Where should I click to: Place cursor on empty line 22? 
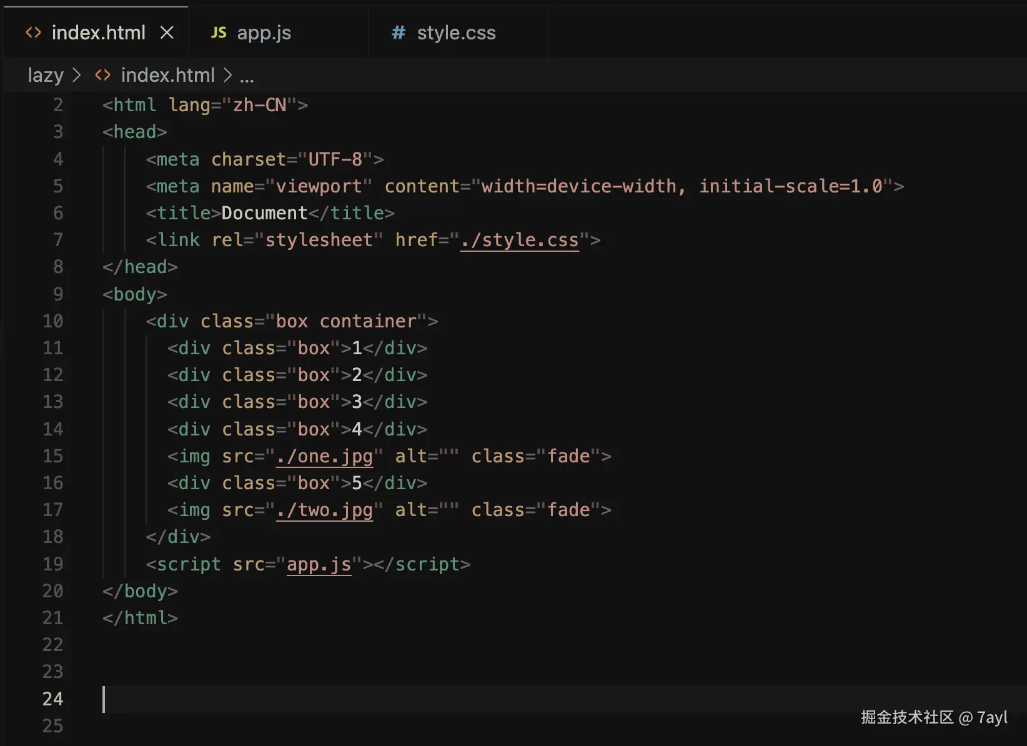click(250, 645)
